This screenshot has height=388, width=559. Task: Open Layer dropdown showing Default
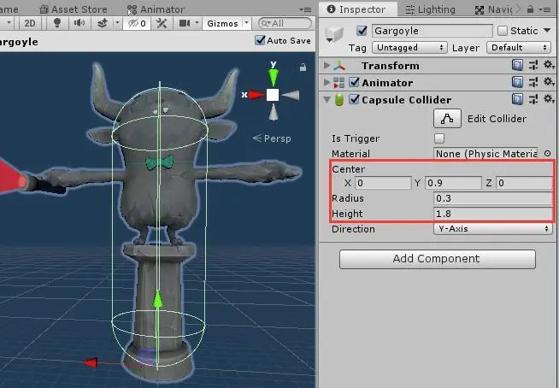point(519,47)
